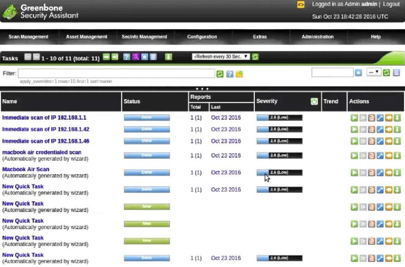Screen dimensions: 405x267
Task: Open macbook air credentialed scan task
Action: coord(42,152)
